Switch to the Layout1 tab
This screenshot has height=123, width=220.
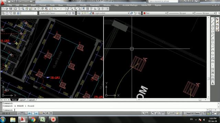[22, 100]
